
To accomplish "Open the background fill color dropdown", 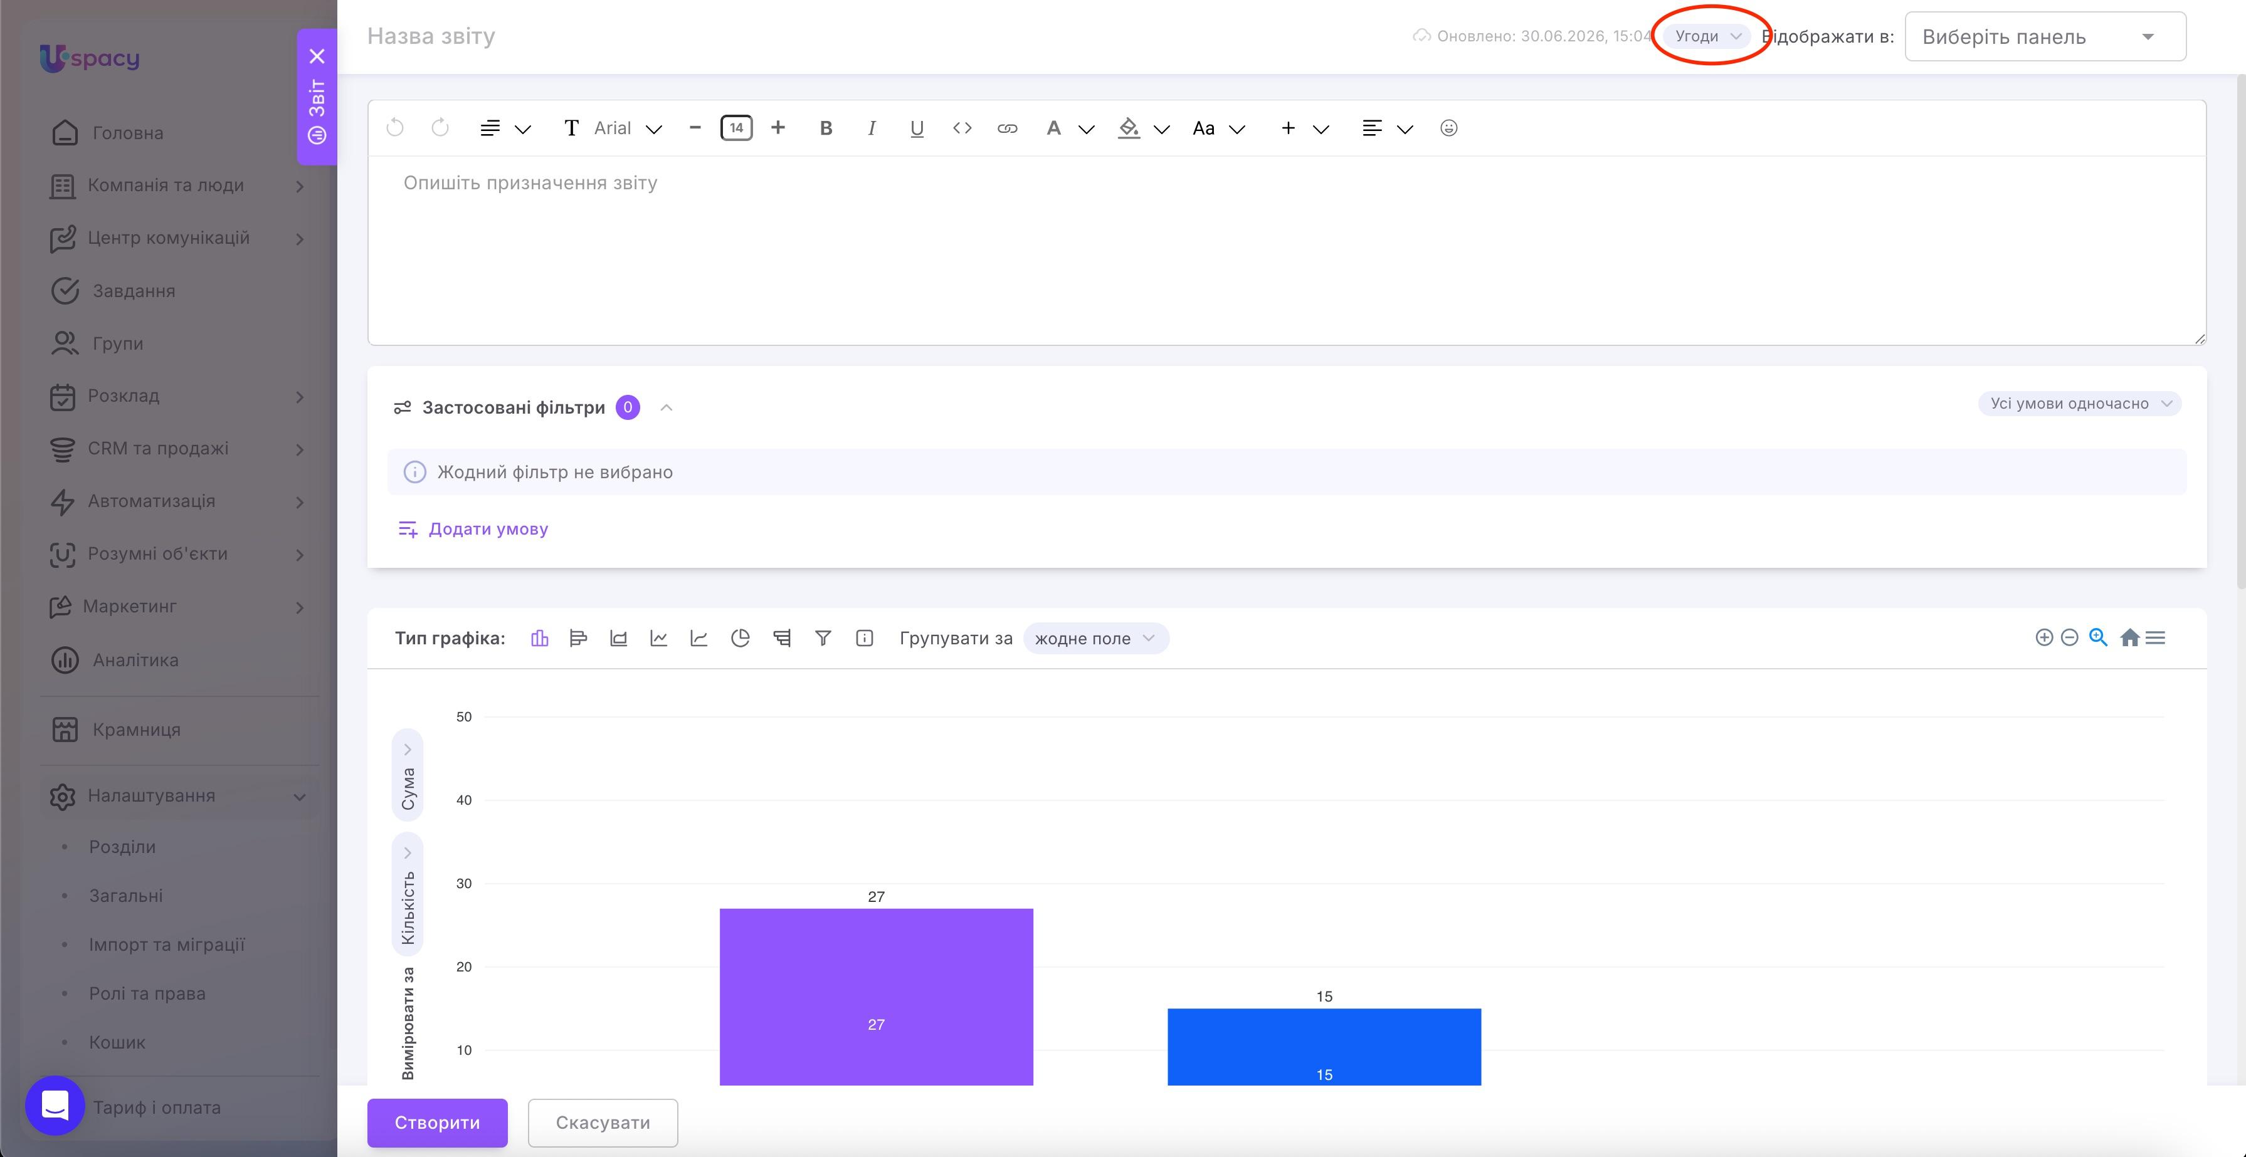I will [1144, 128].
